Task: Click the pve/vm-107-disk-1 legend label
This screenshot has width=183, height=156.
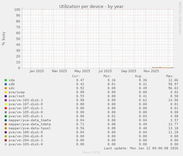Action: (x=26, y=108)
